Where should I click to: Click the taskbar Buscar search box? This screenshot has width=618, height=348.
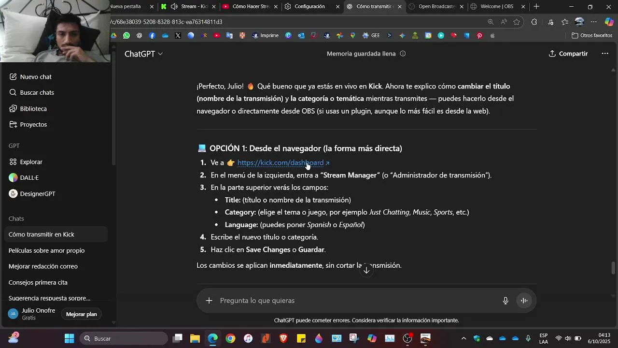pos(124,338)
